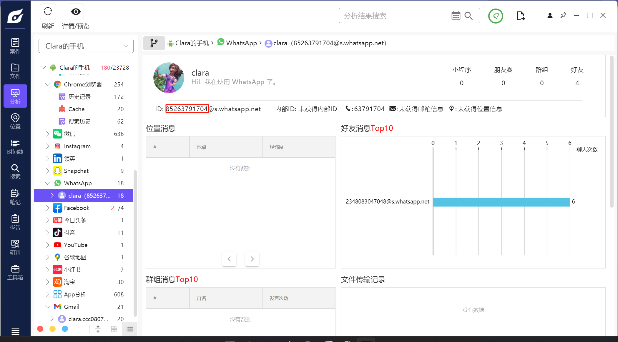Click the pin window icon
The width and height of the screenshot is (618, 342).
[x=563, y=15]
